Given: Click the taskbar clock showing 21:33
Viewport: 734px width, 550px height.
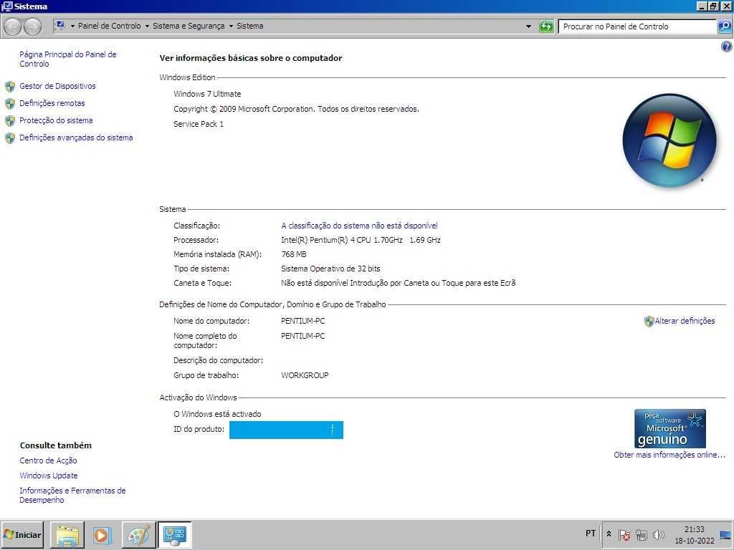Looking at the screenshot, I should click(x=694, y=535).
